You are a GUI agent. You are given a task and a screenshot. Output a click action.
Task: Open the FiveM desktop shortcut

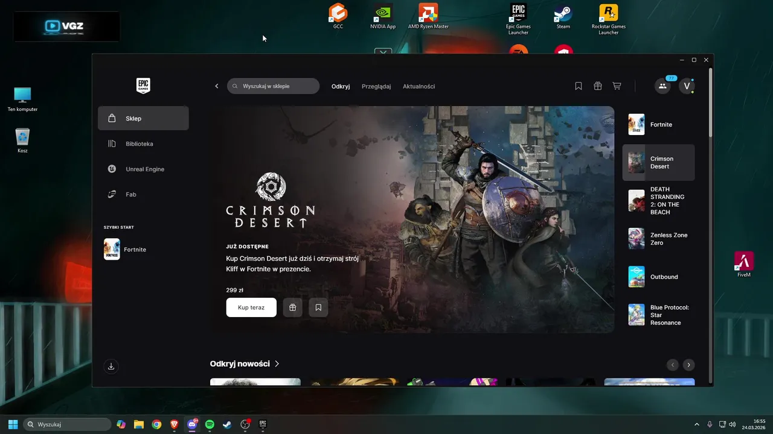pos(744,264)
